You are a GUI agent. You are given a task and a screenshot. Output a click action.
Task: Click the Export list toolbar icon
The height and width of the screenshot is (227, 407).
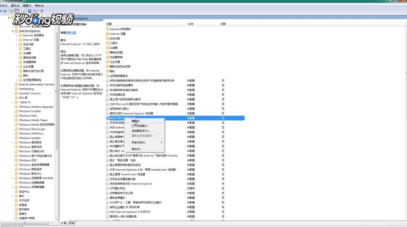23,11
